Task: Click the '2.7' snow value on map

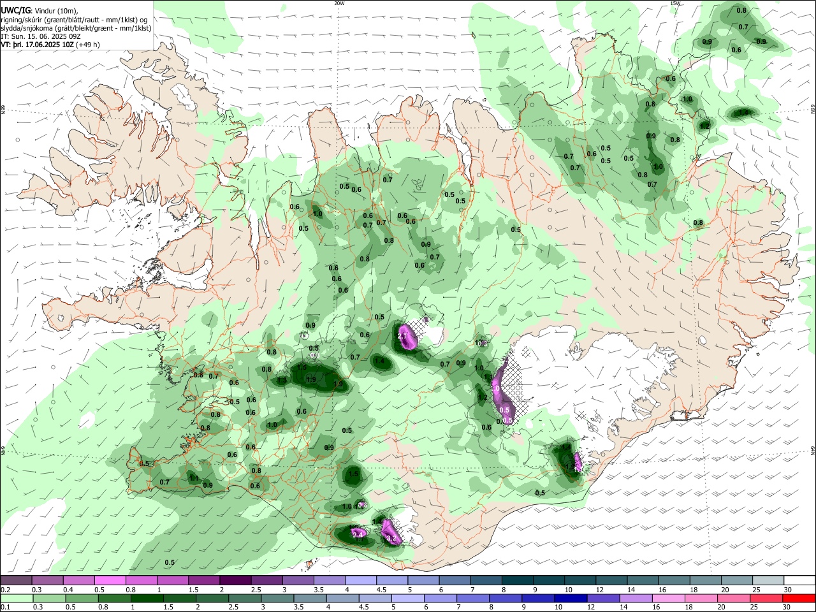Action: [402, 335]
